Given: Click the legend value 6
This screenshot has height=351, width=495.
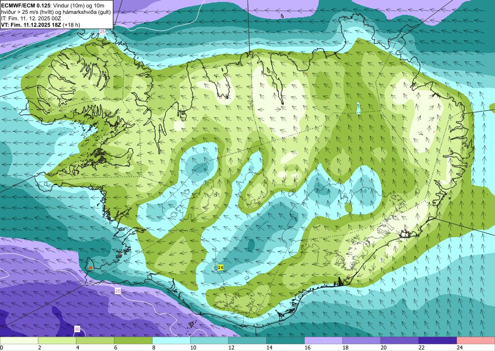Looking at the screenshot, I should tap(116, 348).
